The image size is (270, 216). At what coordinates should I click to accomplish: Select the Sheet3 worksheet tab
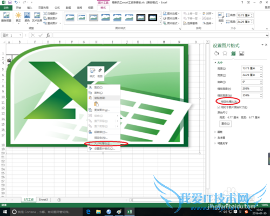43,200
